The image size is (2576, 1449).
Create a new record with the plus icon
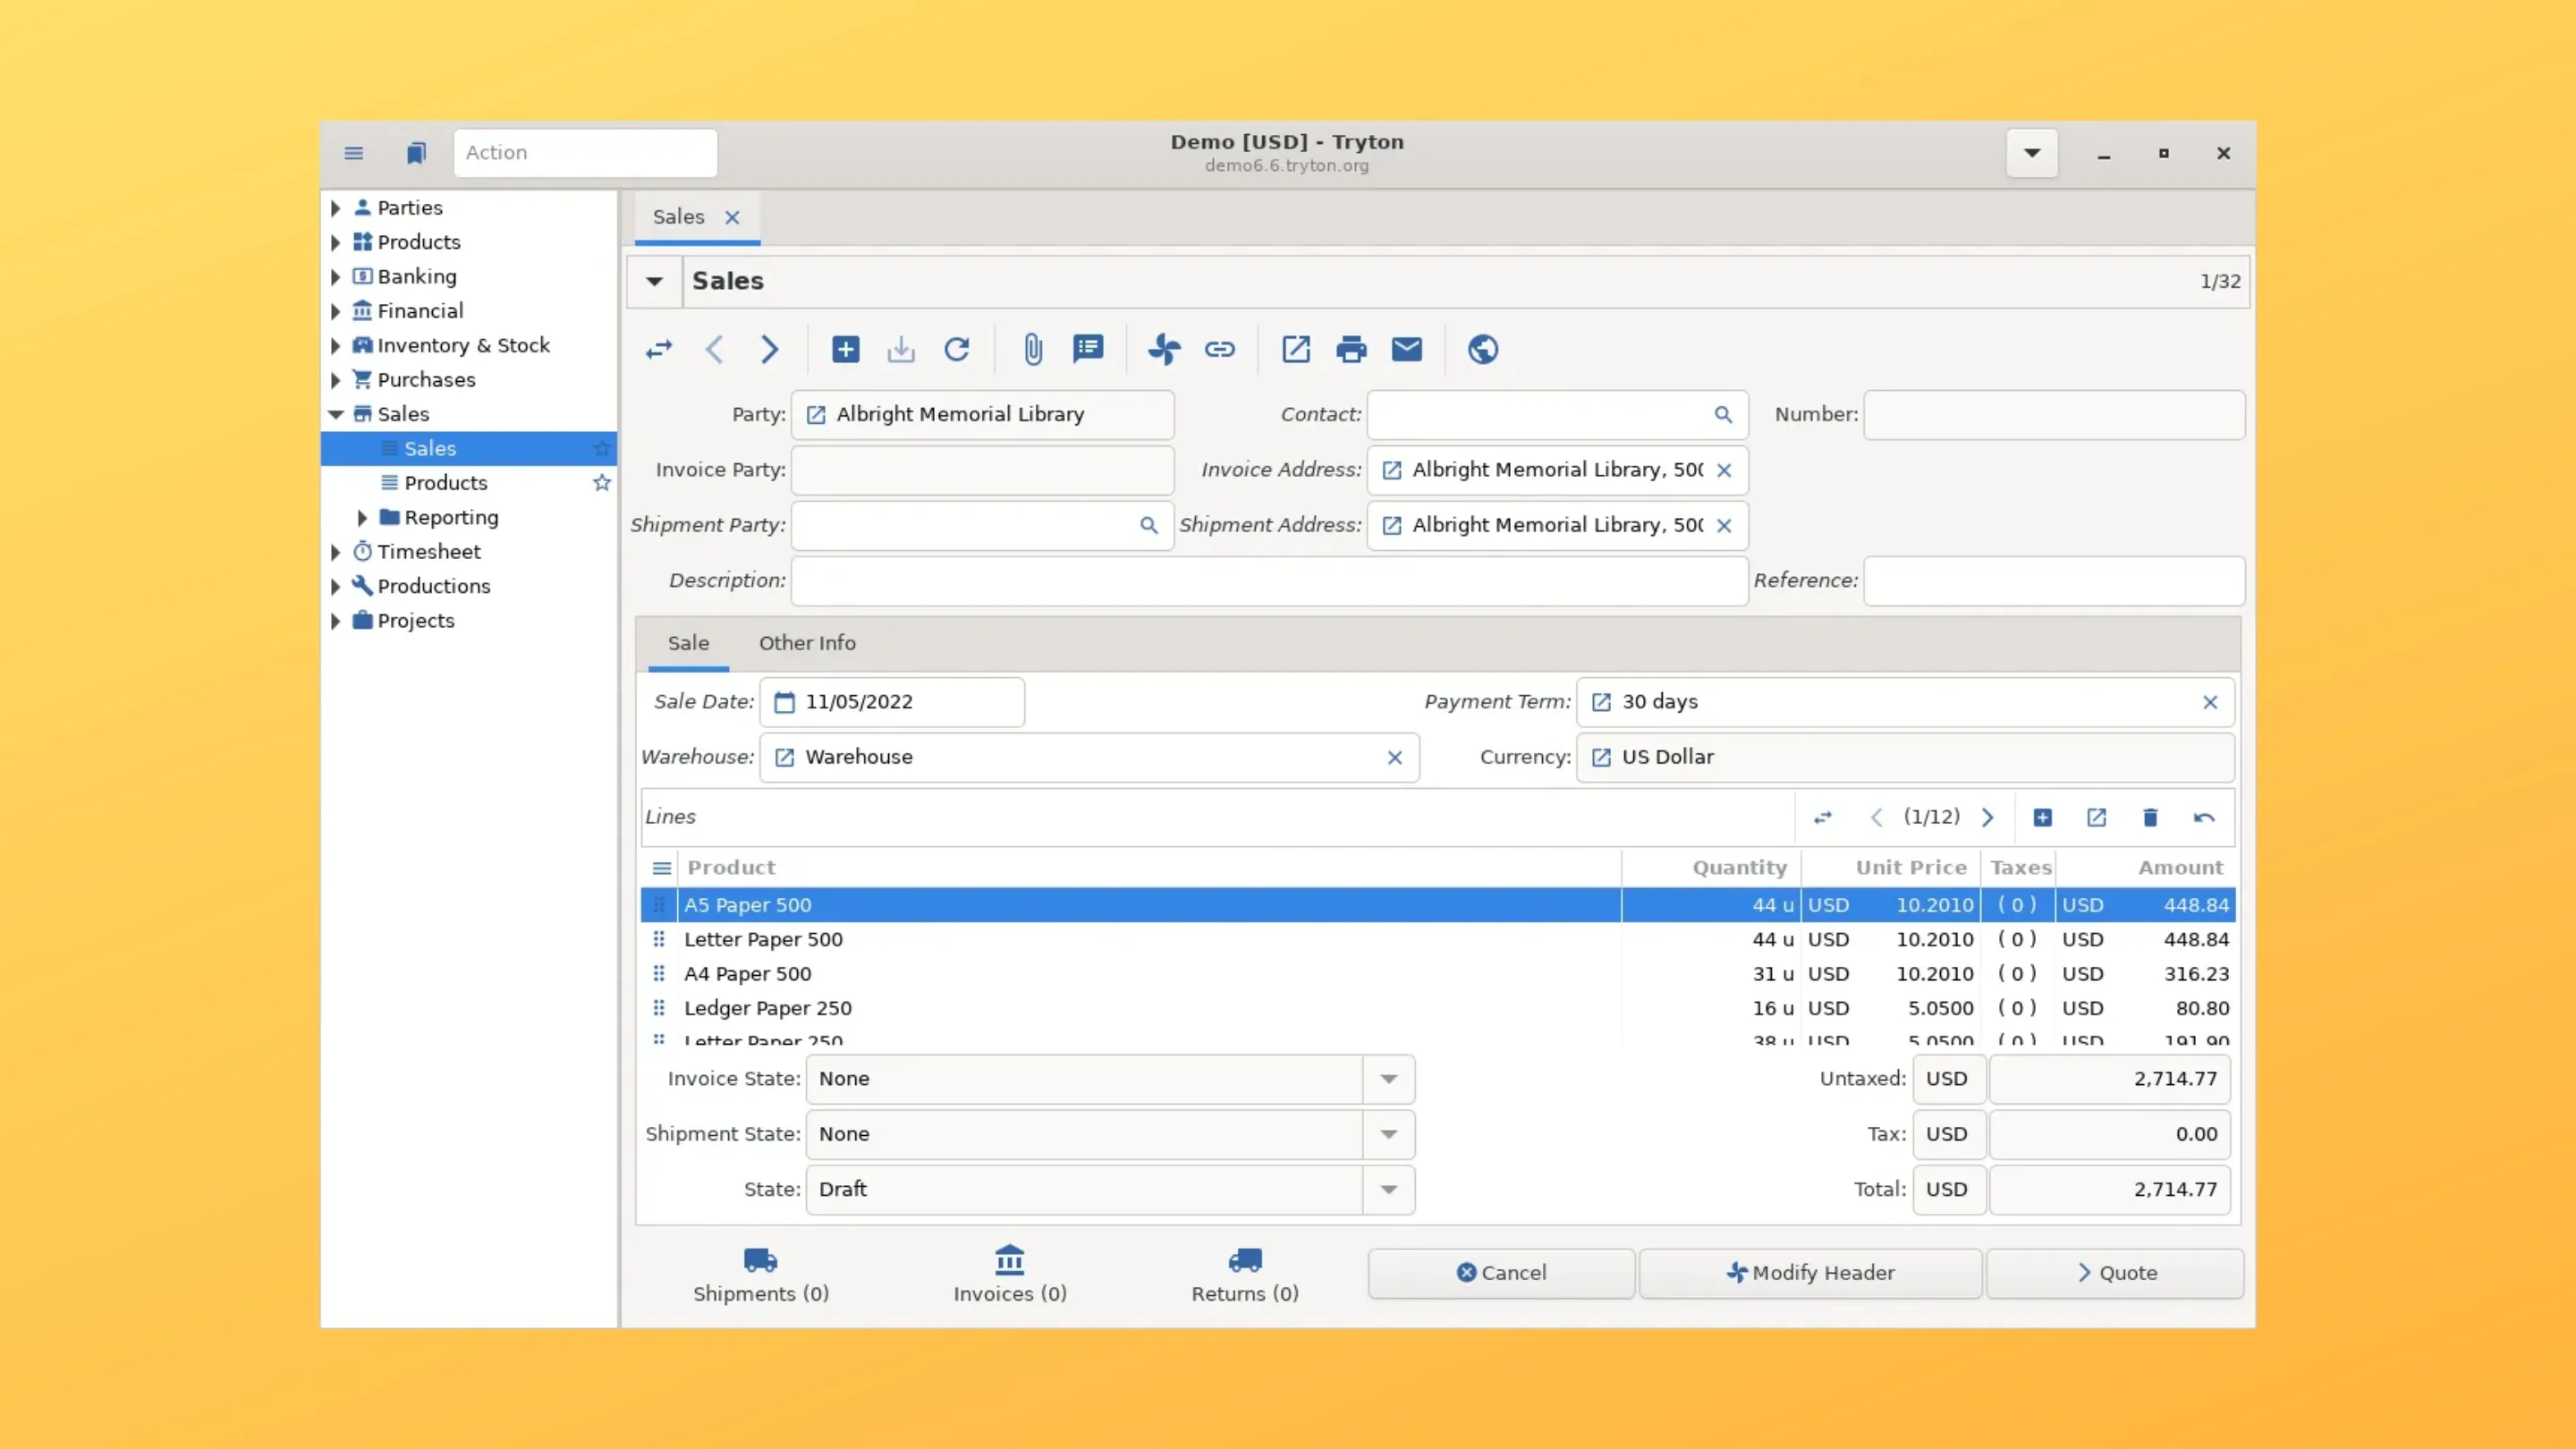(x=844, y=349)
